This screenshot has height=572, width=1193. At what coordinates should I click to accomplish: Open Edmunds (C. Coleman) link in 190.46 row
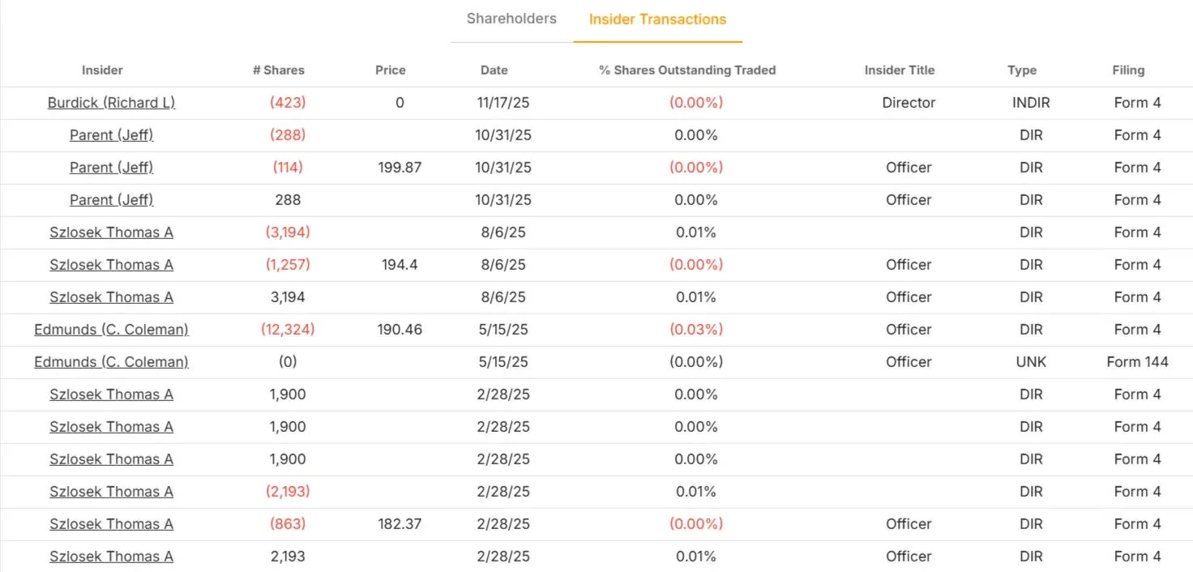[111, 330]
